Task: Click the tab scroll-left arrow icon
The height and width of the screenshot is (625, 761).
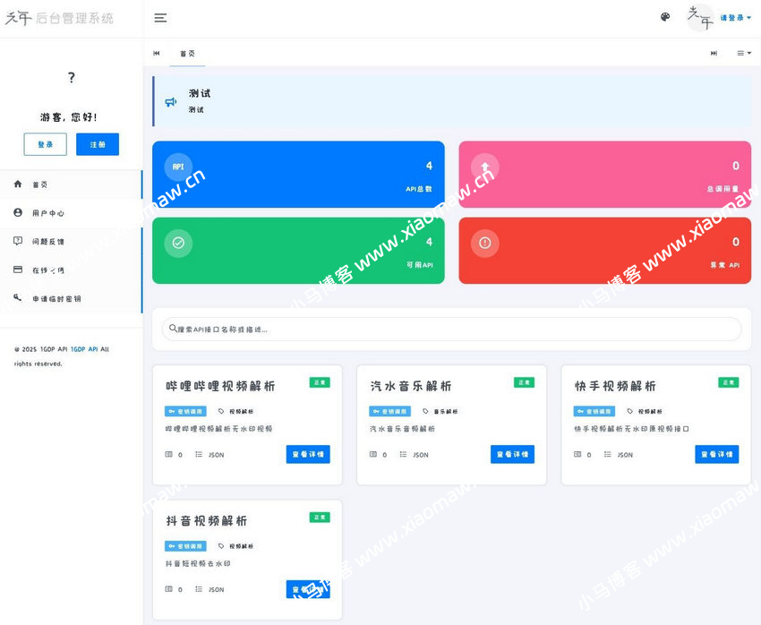Action: click(157, 53)
